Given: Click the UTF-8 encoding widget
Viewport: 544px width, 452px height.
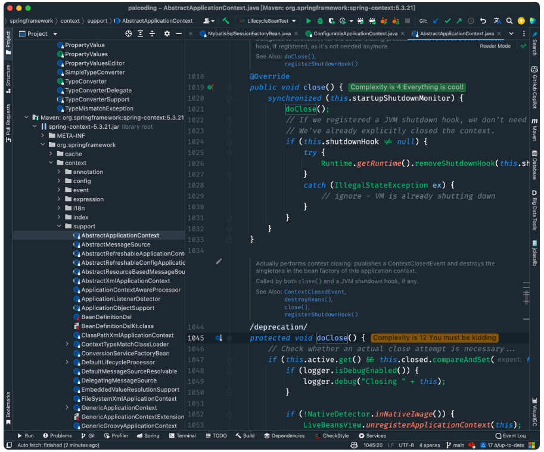Looking at the screenshot, I should point(406,445).
